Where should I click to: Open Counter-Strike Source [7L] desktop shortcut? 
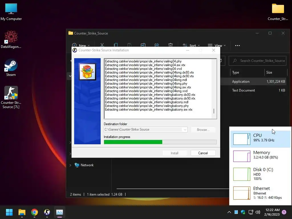pos(11,97)
